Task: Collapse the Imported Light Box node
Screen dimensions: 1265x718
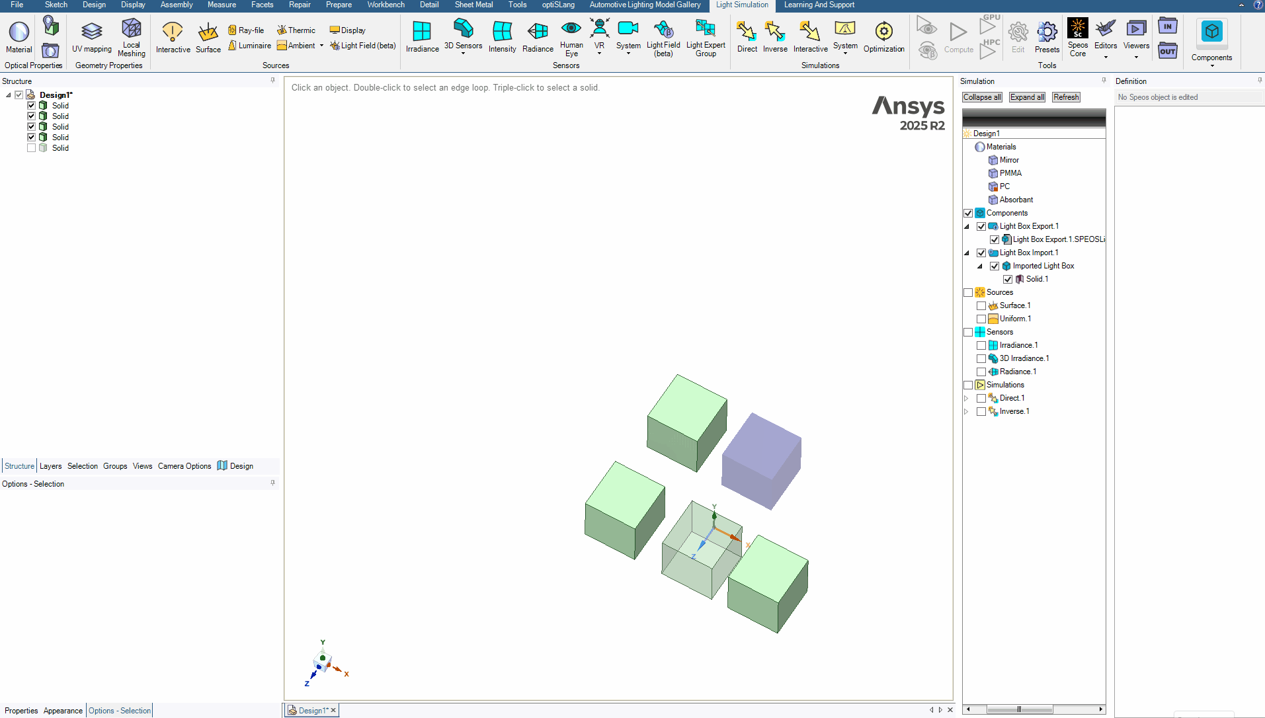Action: (x=980, y=266)
